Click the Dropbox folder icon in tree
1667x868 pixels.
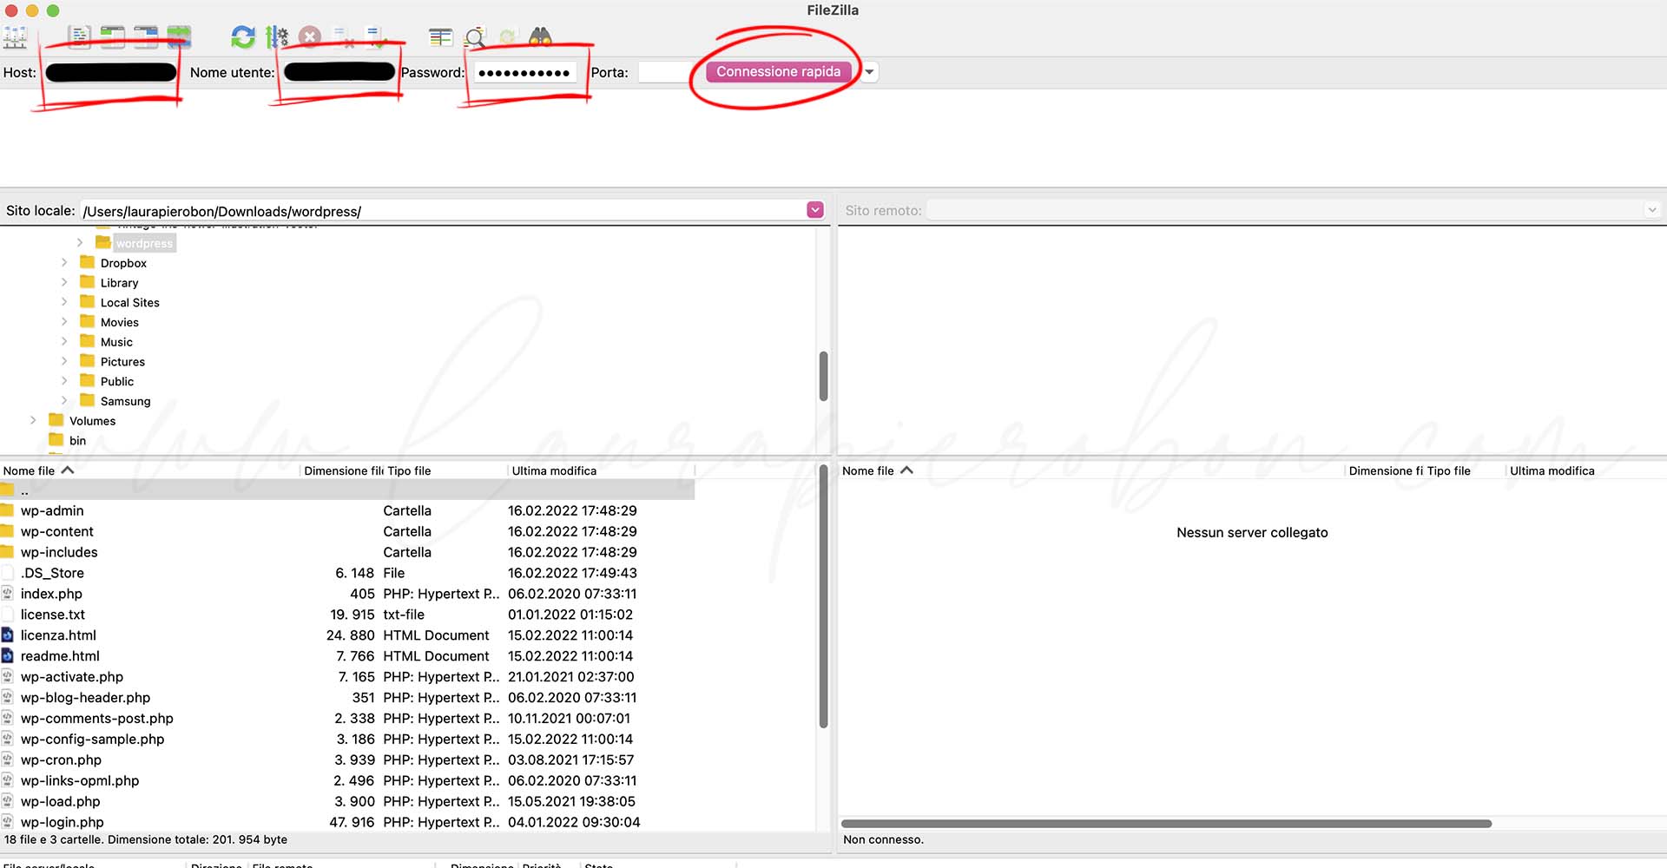coord(87,262)
